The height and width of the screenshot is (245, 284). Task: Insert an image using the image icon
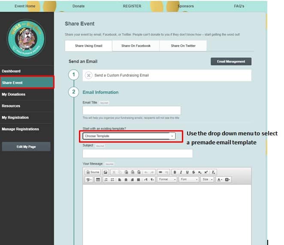pos(106,172)
